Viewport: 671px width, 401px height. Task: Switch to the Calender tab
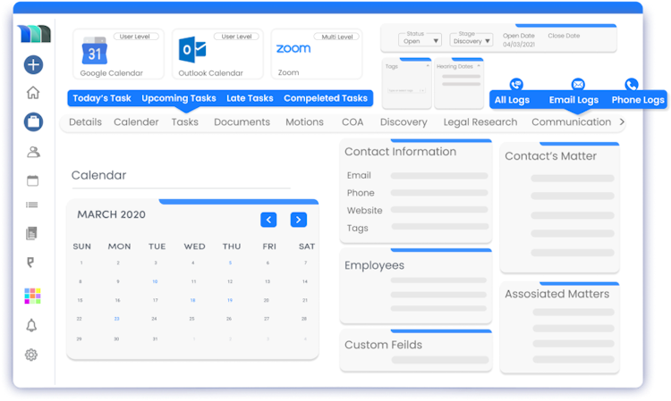(x=136, y=122)
